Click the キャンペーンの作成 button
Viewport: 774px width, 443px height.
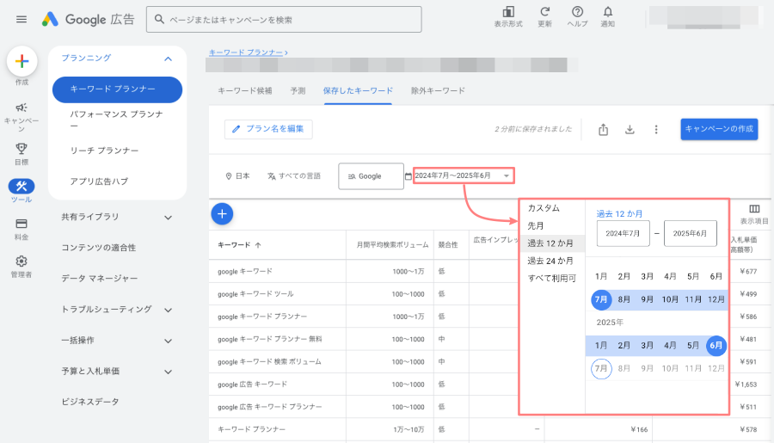click(719, 129)
